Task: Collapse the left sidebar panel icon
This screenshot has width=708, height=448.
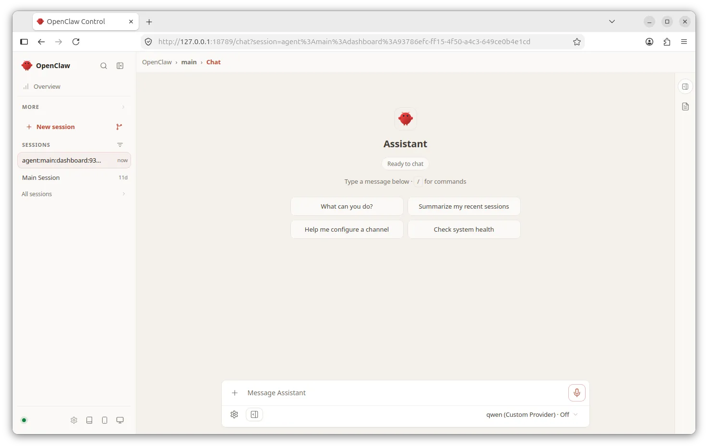Action: (120, 66)
